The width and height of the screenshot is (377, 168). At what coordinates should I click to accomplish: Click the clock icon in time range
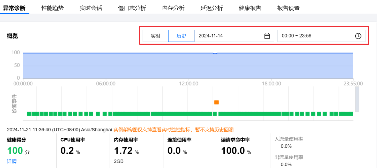tap(358, 36)
